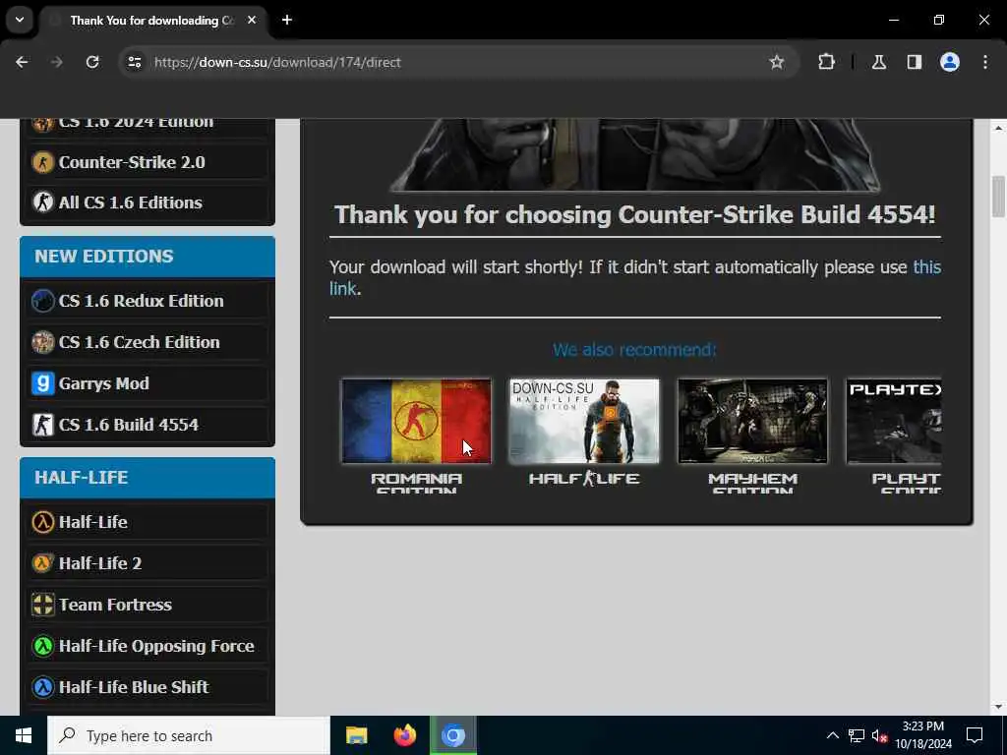Click the 'Mayhem Edition' caption text

point(752,483)
